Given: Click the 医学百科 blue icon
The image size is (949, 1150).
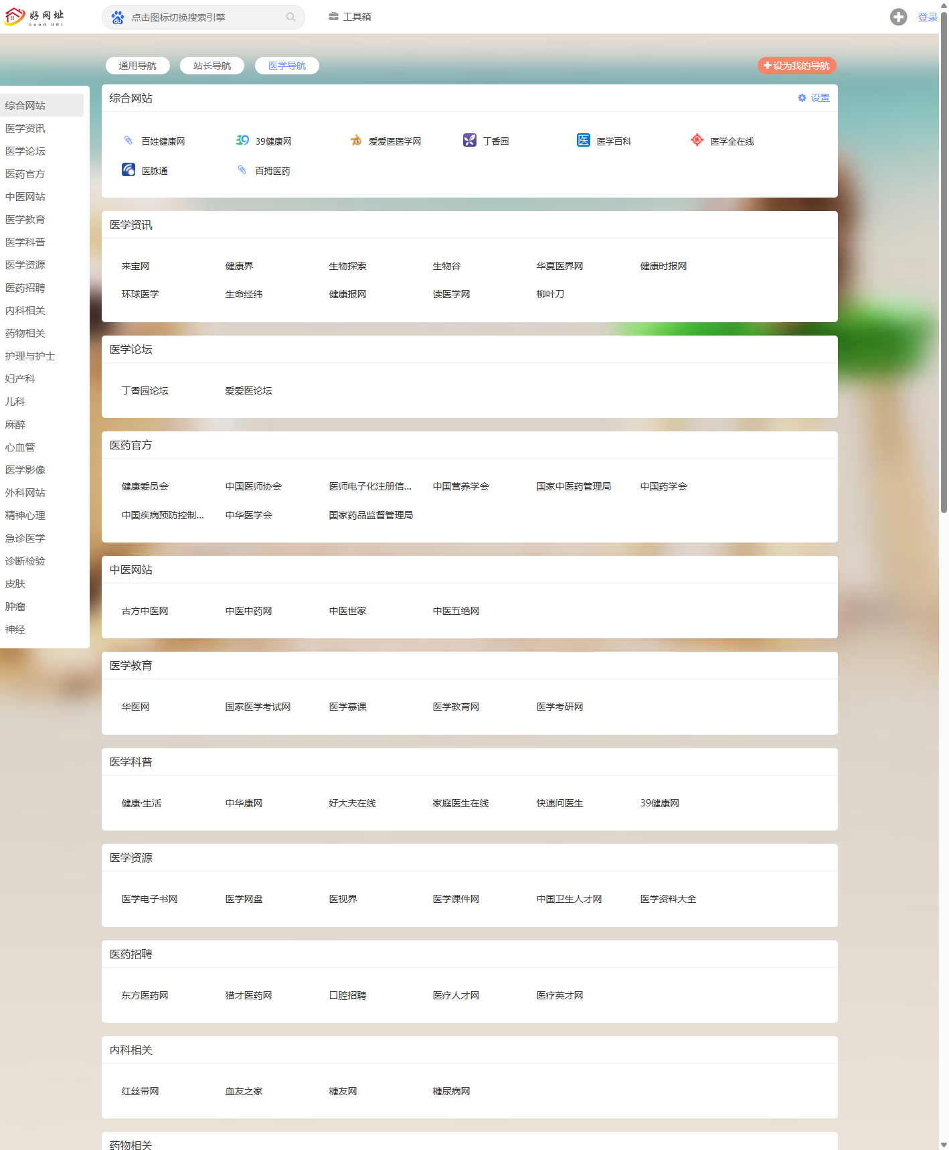Looking at the screenshot, I should coord(584,141).
